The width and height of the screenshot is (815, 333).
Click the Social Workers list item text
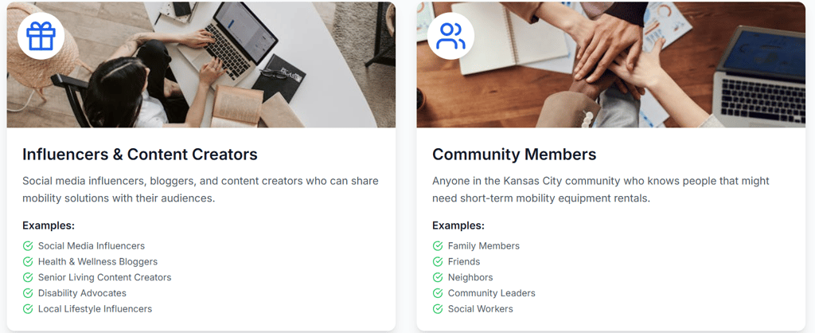[x=480, y=308]
